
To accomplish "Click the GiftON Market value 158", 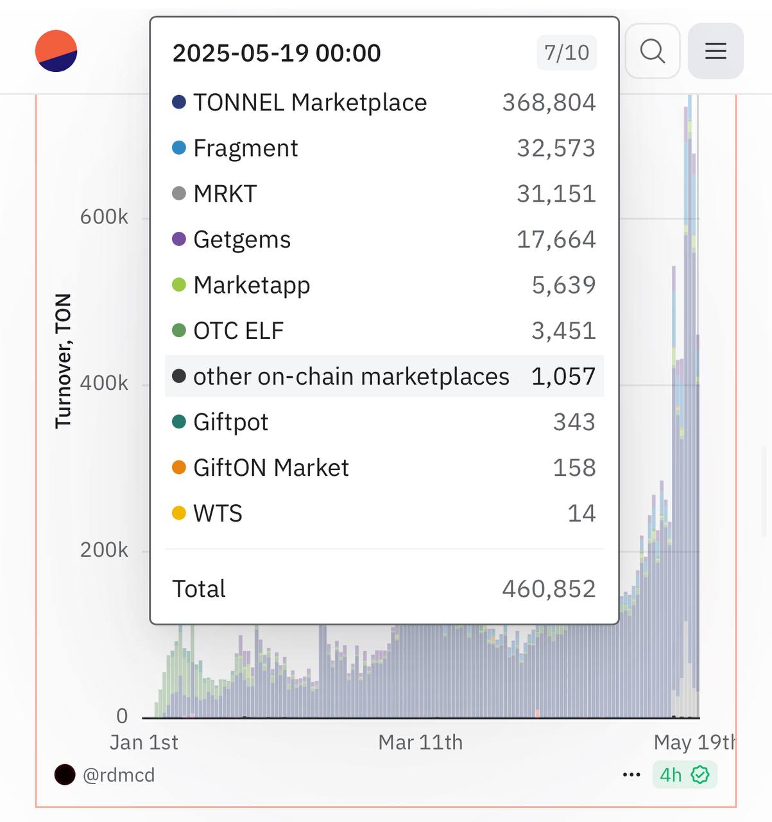I will click(x=574, y=468).
